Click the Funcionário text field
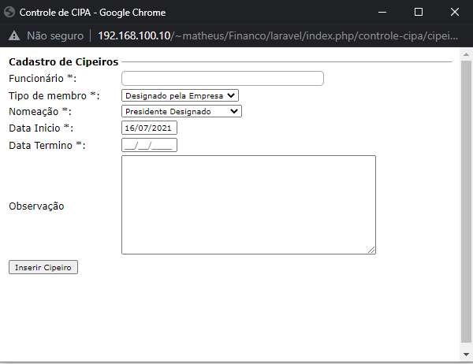Screen dimensions: 473x364 [x=222, y=78]
